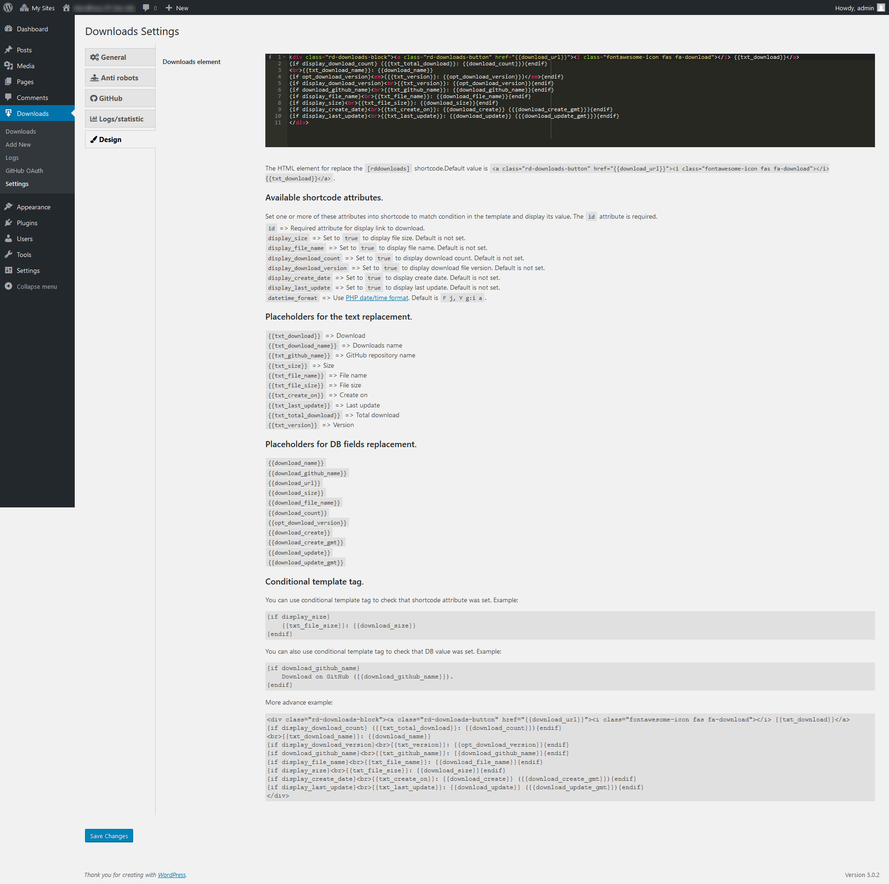Click the info marker in editor gutter
This screenshot has height=884, width=889.
pos(270,57)
